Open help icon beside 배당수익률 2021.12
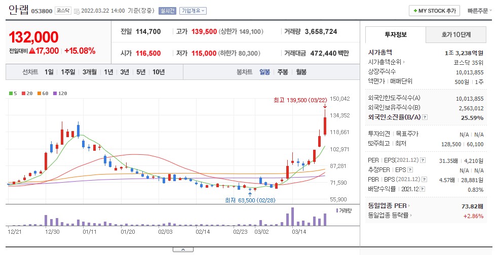496x255 pixels. click(x=423, y=189)
